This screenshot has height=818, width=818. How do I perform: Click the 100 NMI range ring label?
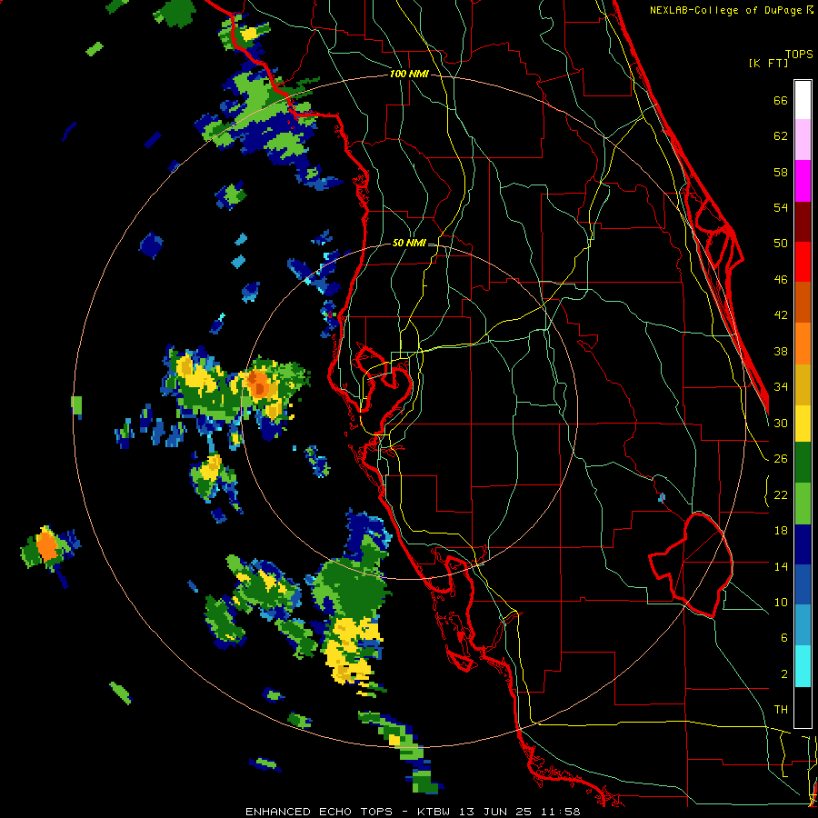click(x=409, y=74)
